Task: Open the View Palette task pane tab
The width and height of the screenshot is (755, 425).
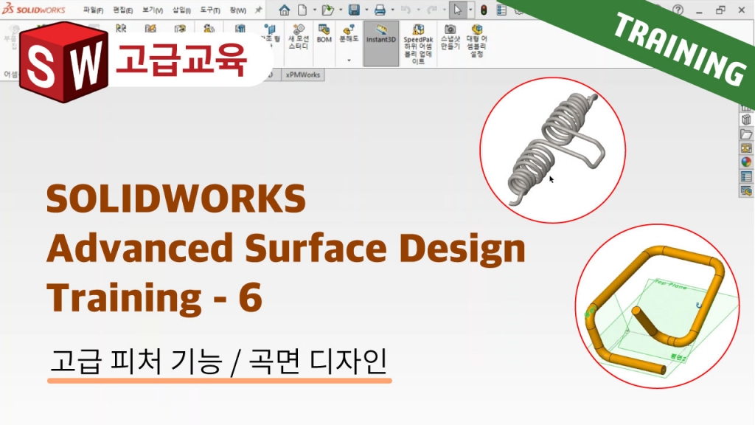Action: coord(746,148)
